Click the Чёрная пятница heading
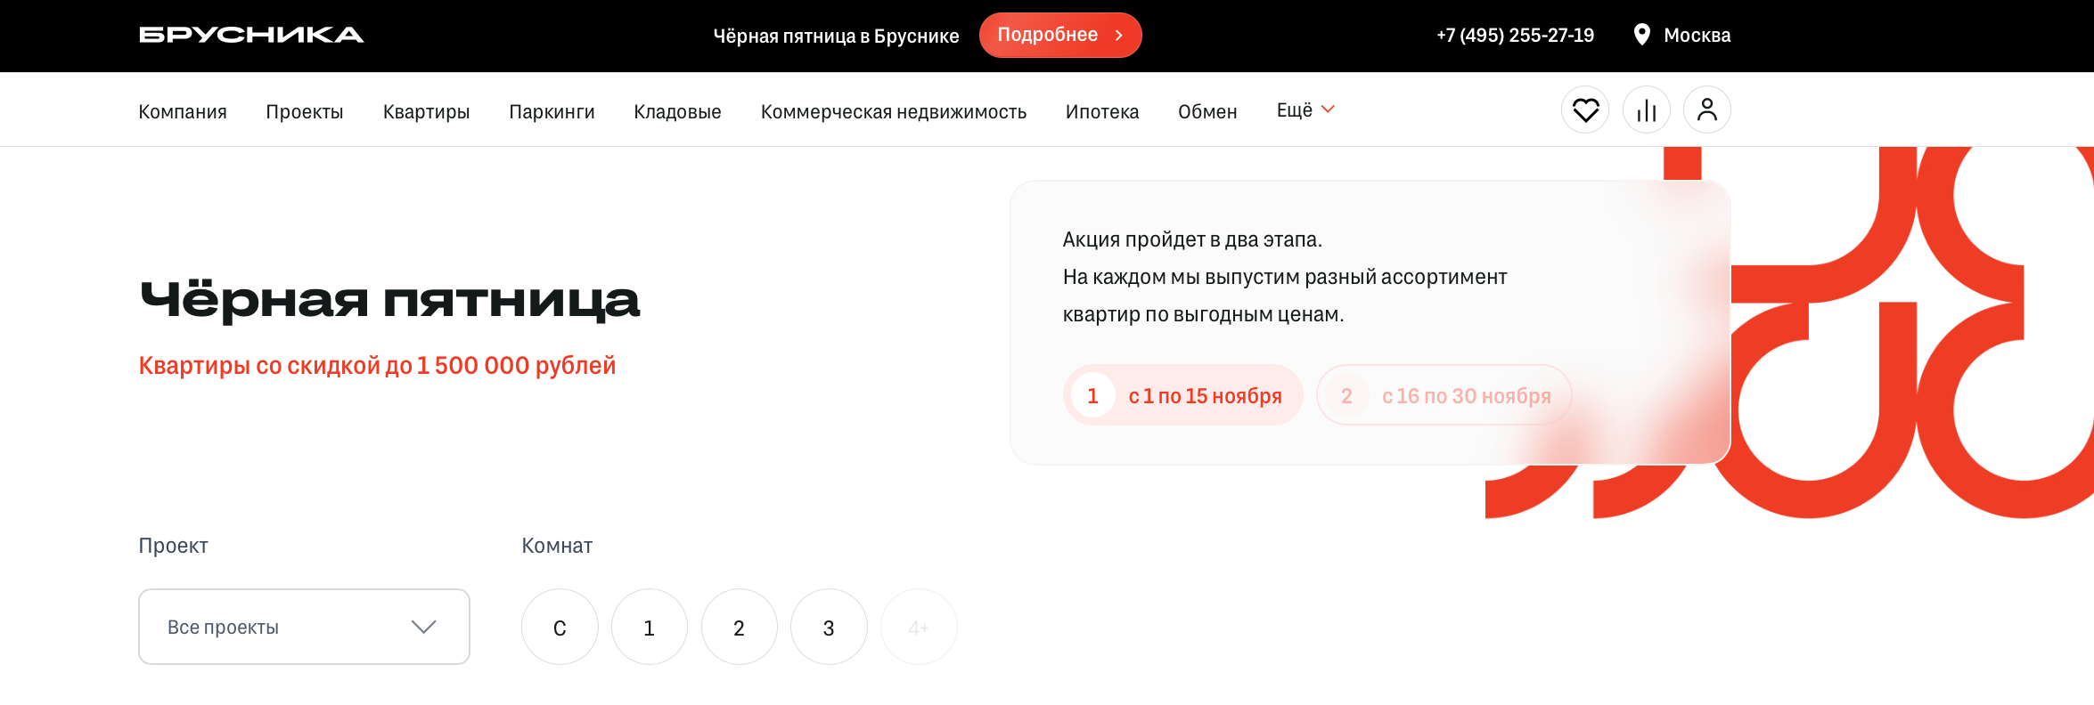 click(x=389, y=300)
